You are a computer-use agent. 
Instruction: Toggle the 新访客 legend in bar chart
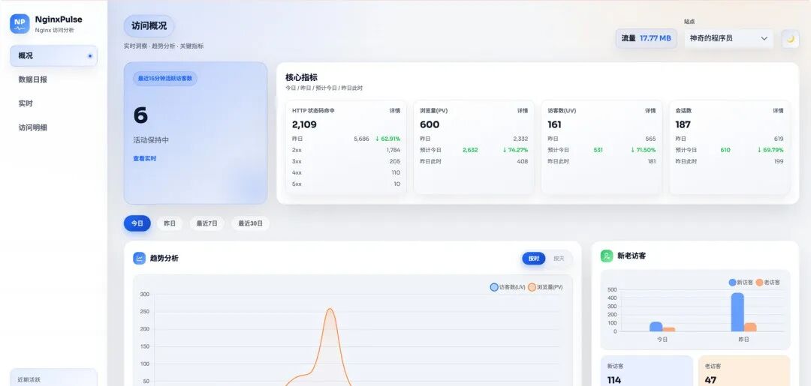point(740,283)
